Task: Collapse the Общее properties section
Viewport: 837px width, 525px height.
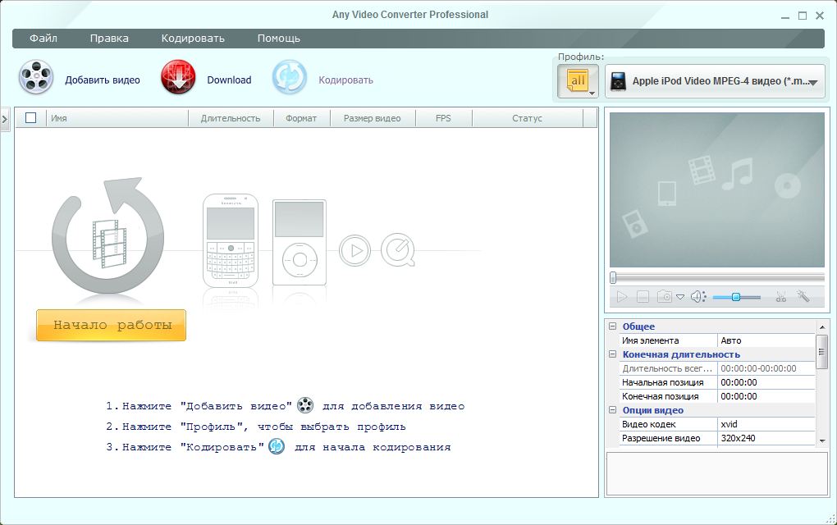Action: coord(612,326)
